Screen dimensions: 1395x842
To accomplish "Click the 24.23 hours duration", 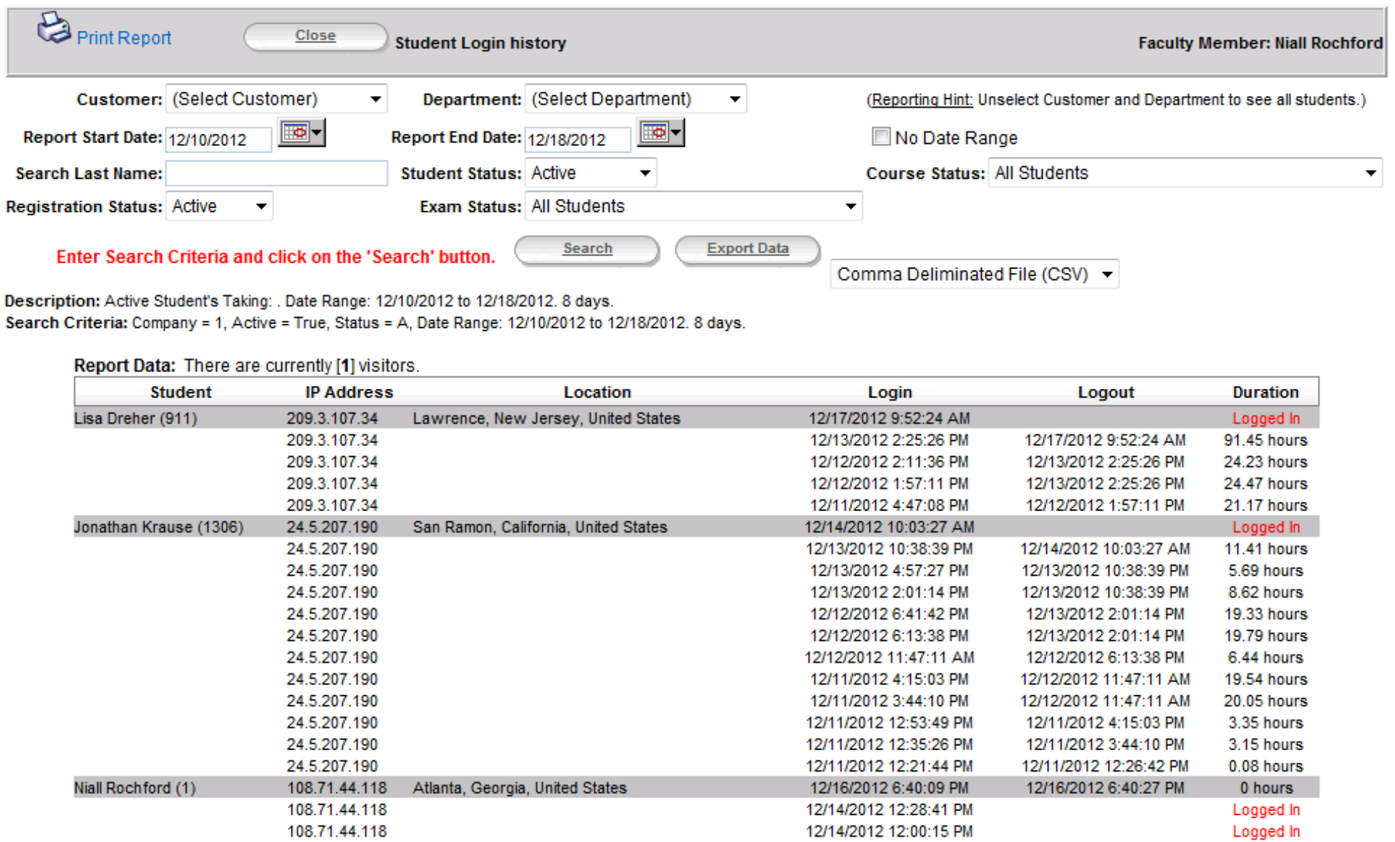I will 1265,462.
